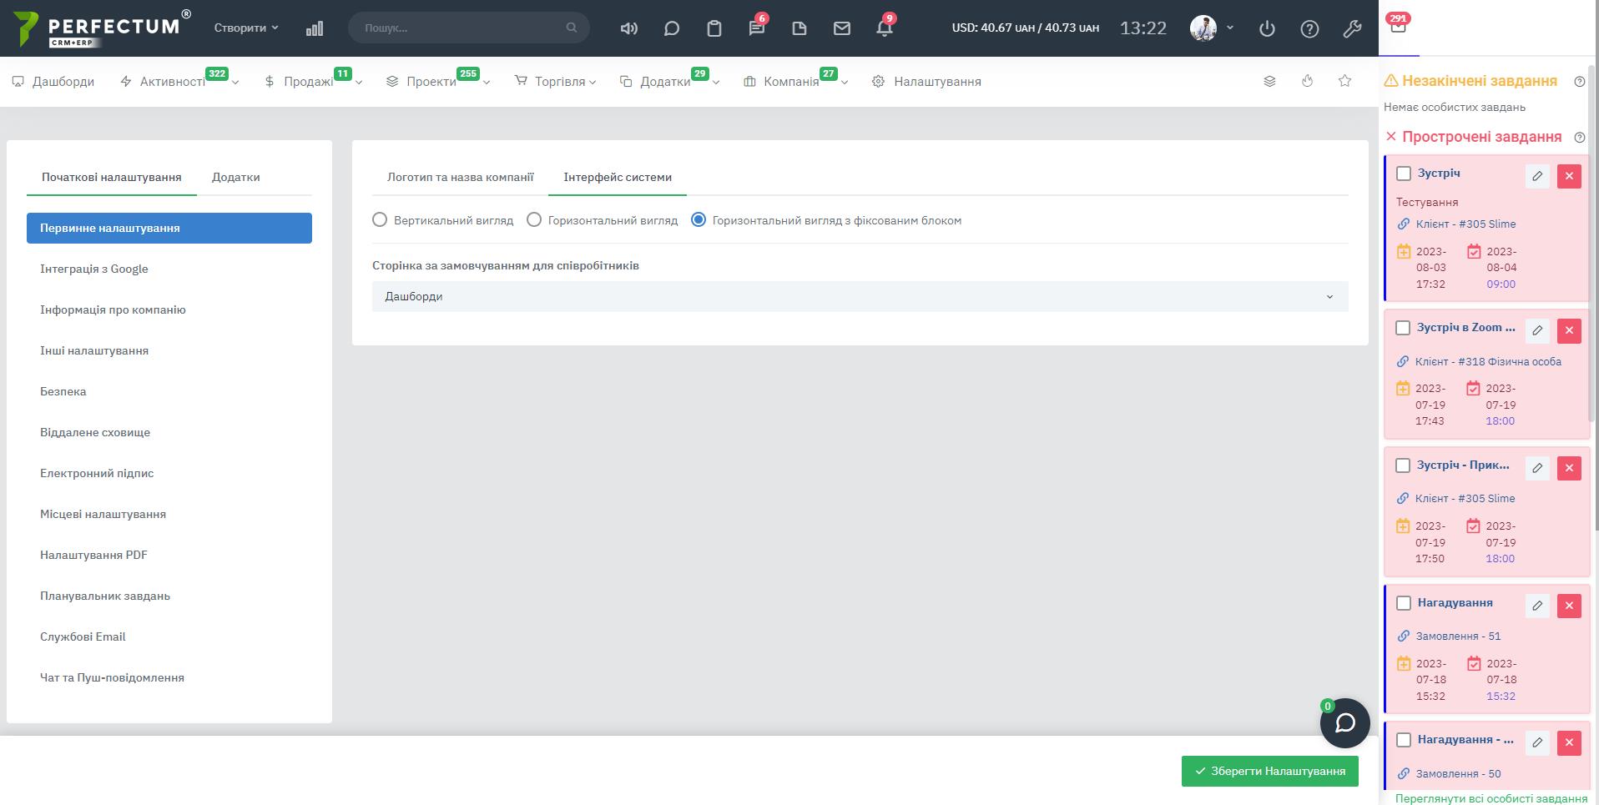The width and height of the screenshot is (1599, 805).
Task: Select the Горизонтальний вигляд radio option
Action: [x=534, y=220]
